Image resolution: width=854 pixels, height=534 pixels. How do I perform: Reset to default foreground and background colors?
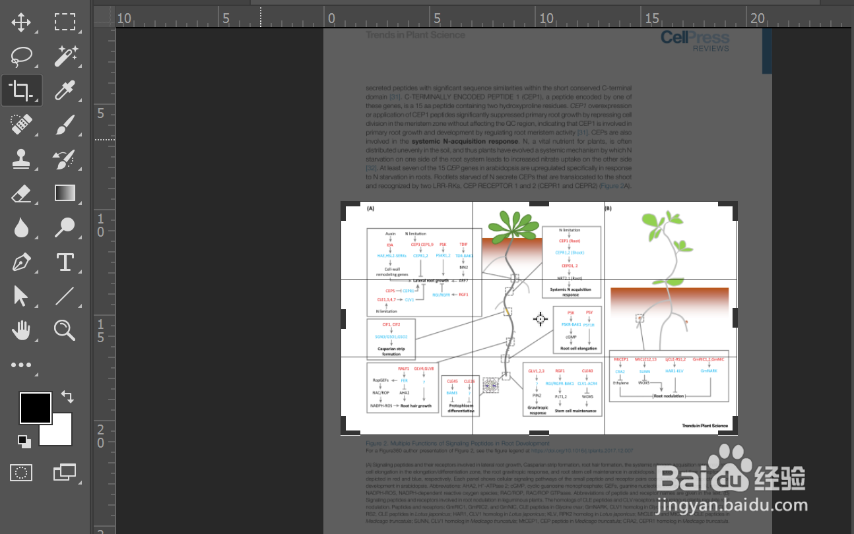pyautogui.click(x=24, y=441)
